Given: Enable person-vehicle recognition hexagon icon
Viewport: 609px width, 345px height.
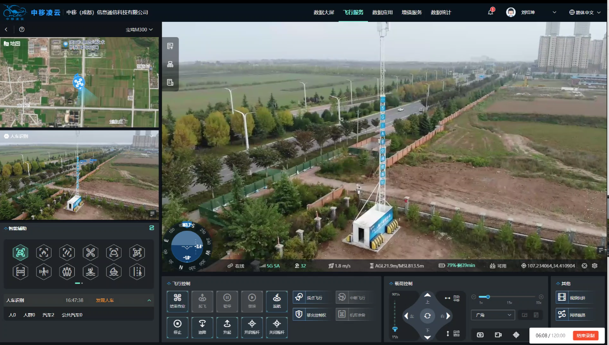Looking at the screenshot, I should 20,253.
